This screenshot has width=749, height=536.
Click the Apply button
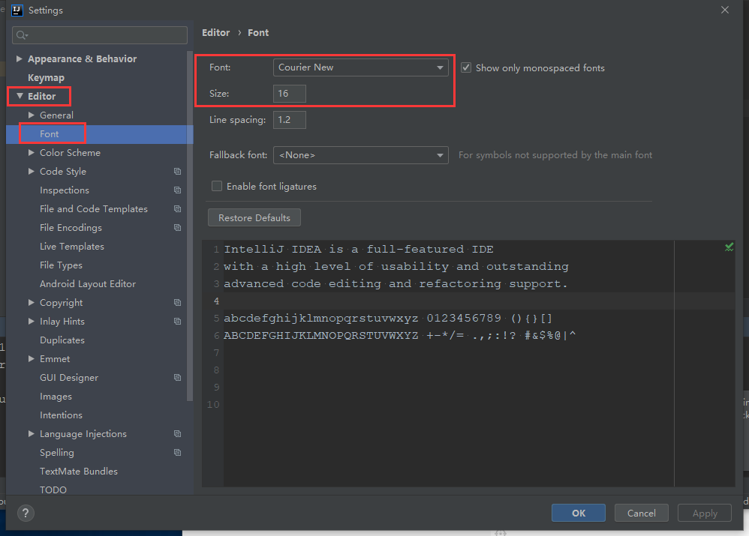(705, 513)
